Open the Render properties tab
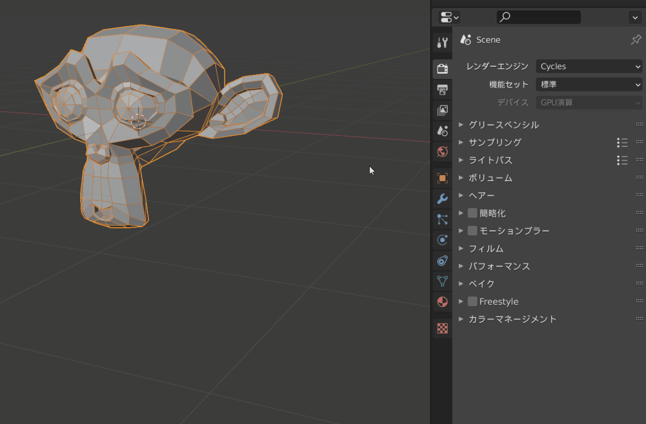This screenshot has width=646, height=424. pyautogui.click(x=443, y=69)
